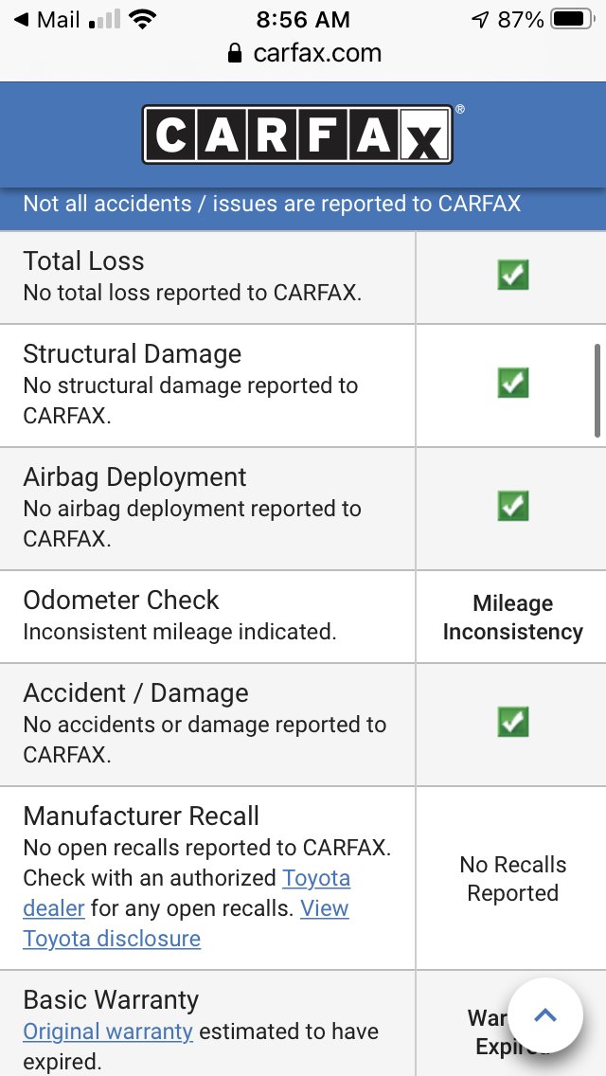This screenshot has width=606, height=1076.
Task: Tap the carfax.com address bar
Action: [x=303, y=54]
